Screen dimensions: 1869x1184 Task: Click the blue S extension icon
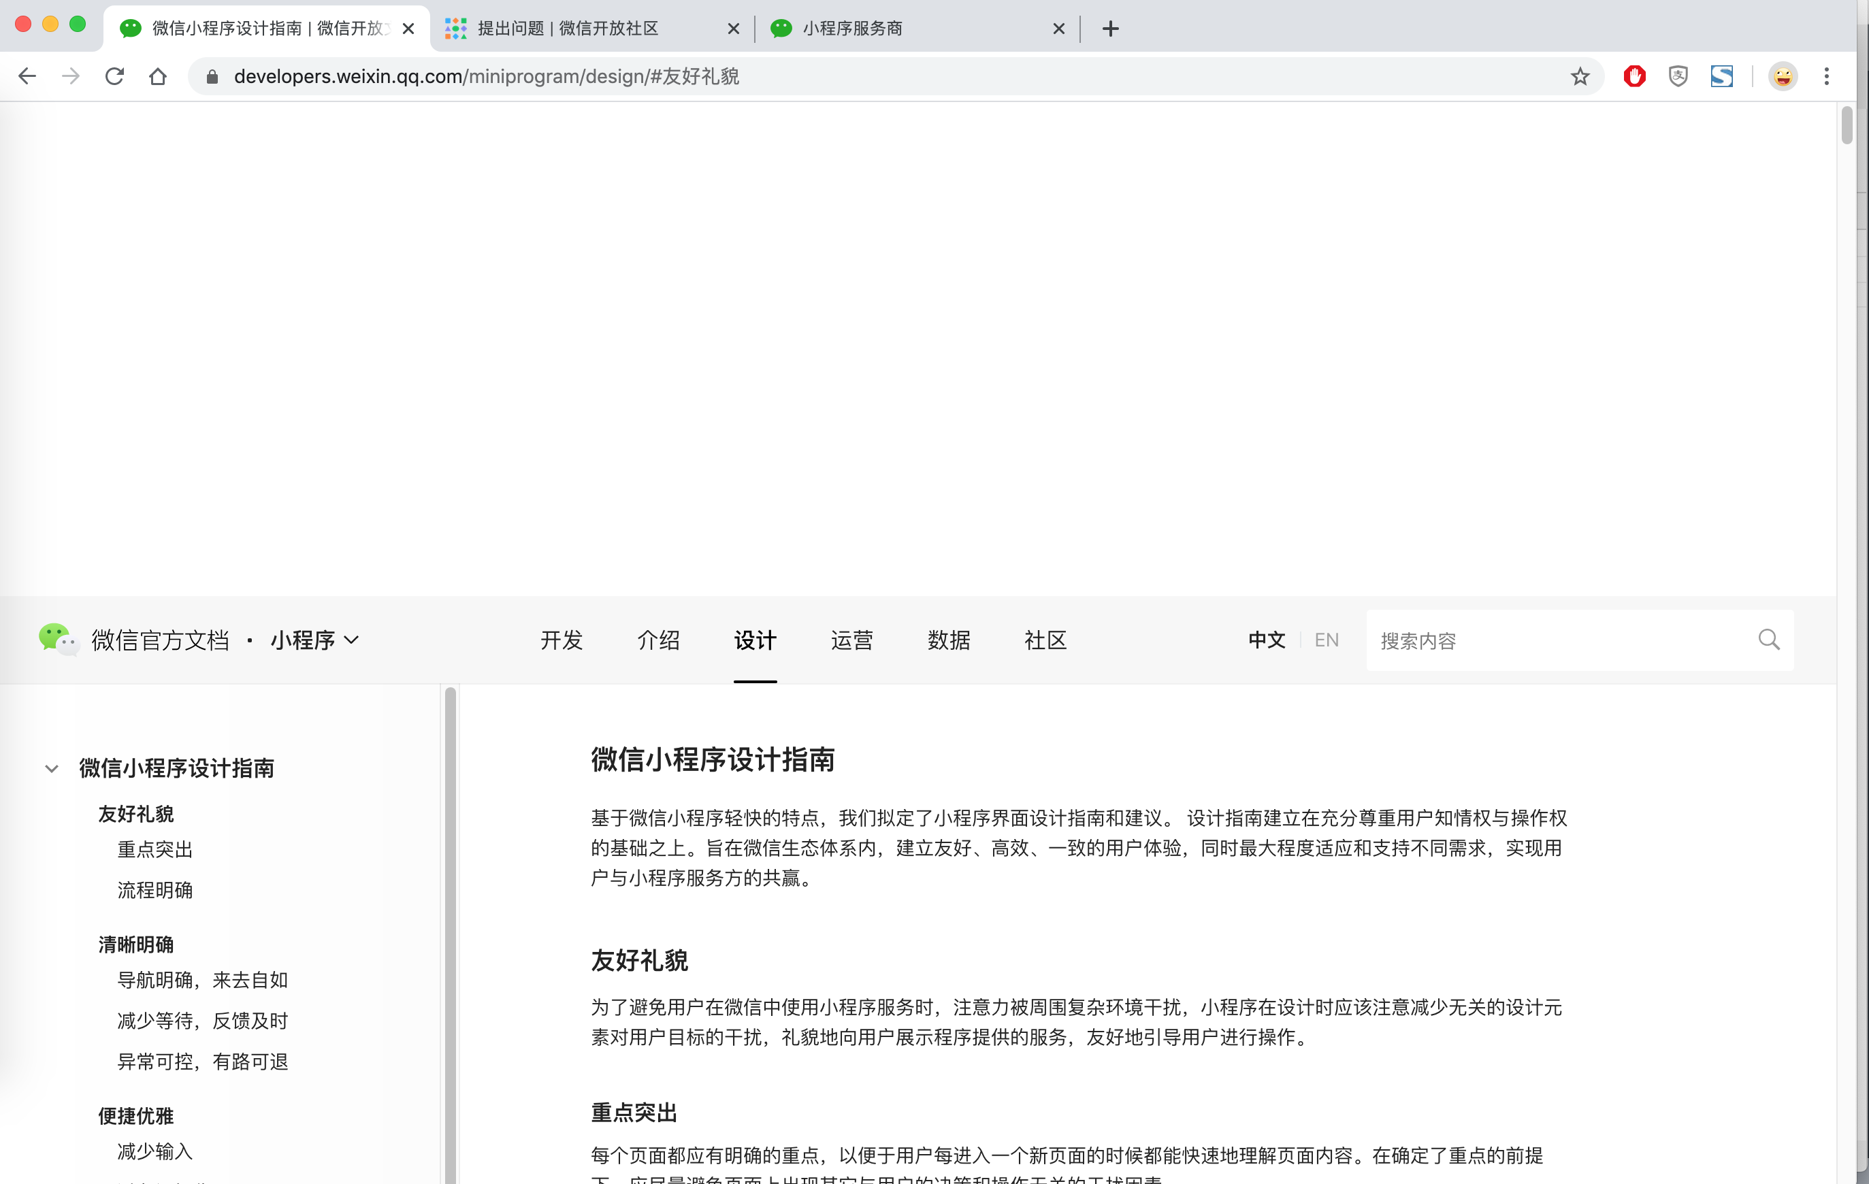click(1721, 76)
